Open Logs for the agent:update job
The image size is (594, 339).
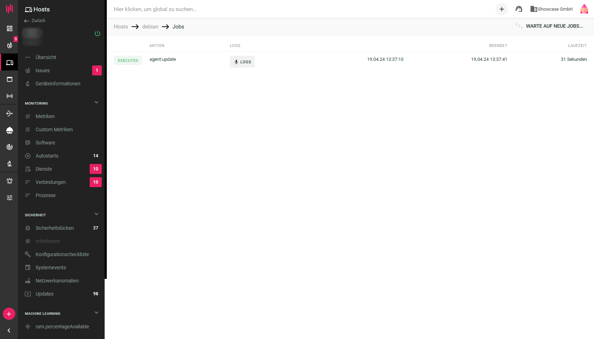[x=242, y=62]
